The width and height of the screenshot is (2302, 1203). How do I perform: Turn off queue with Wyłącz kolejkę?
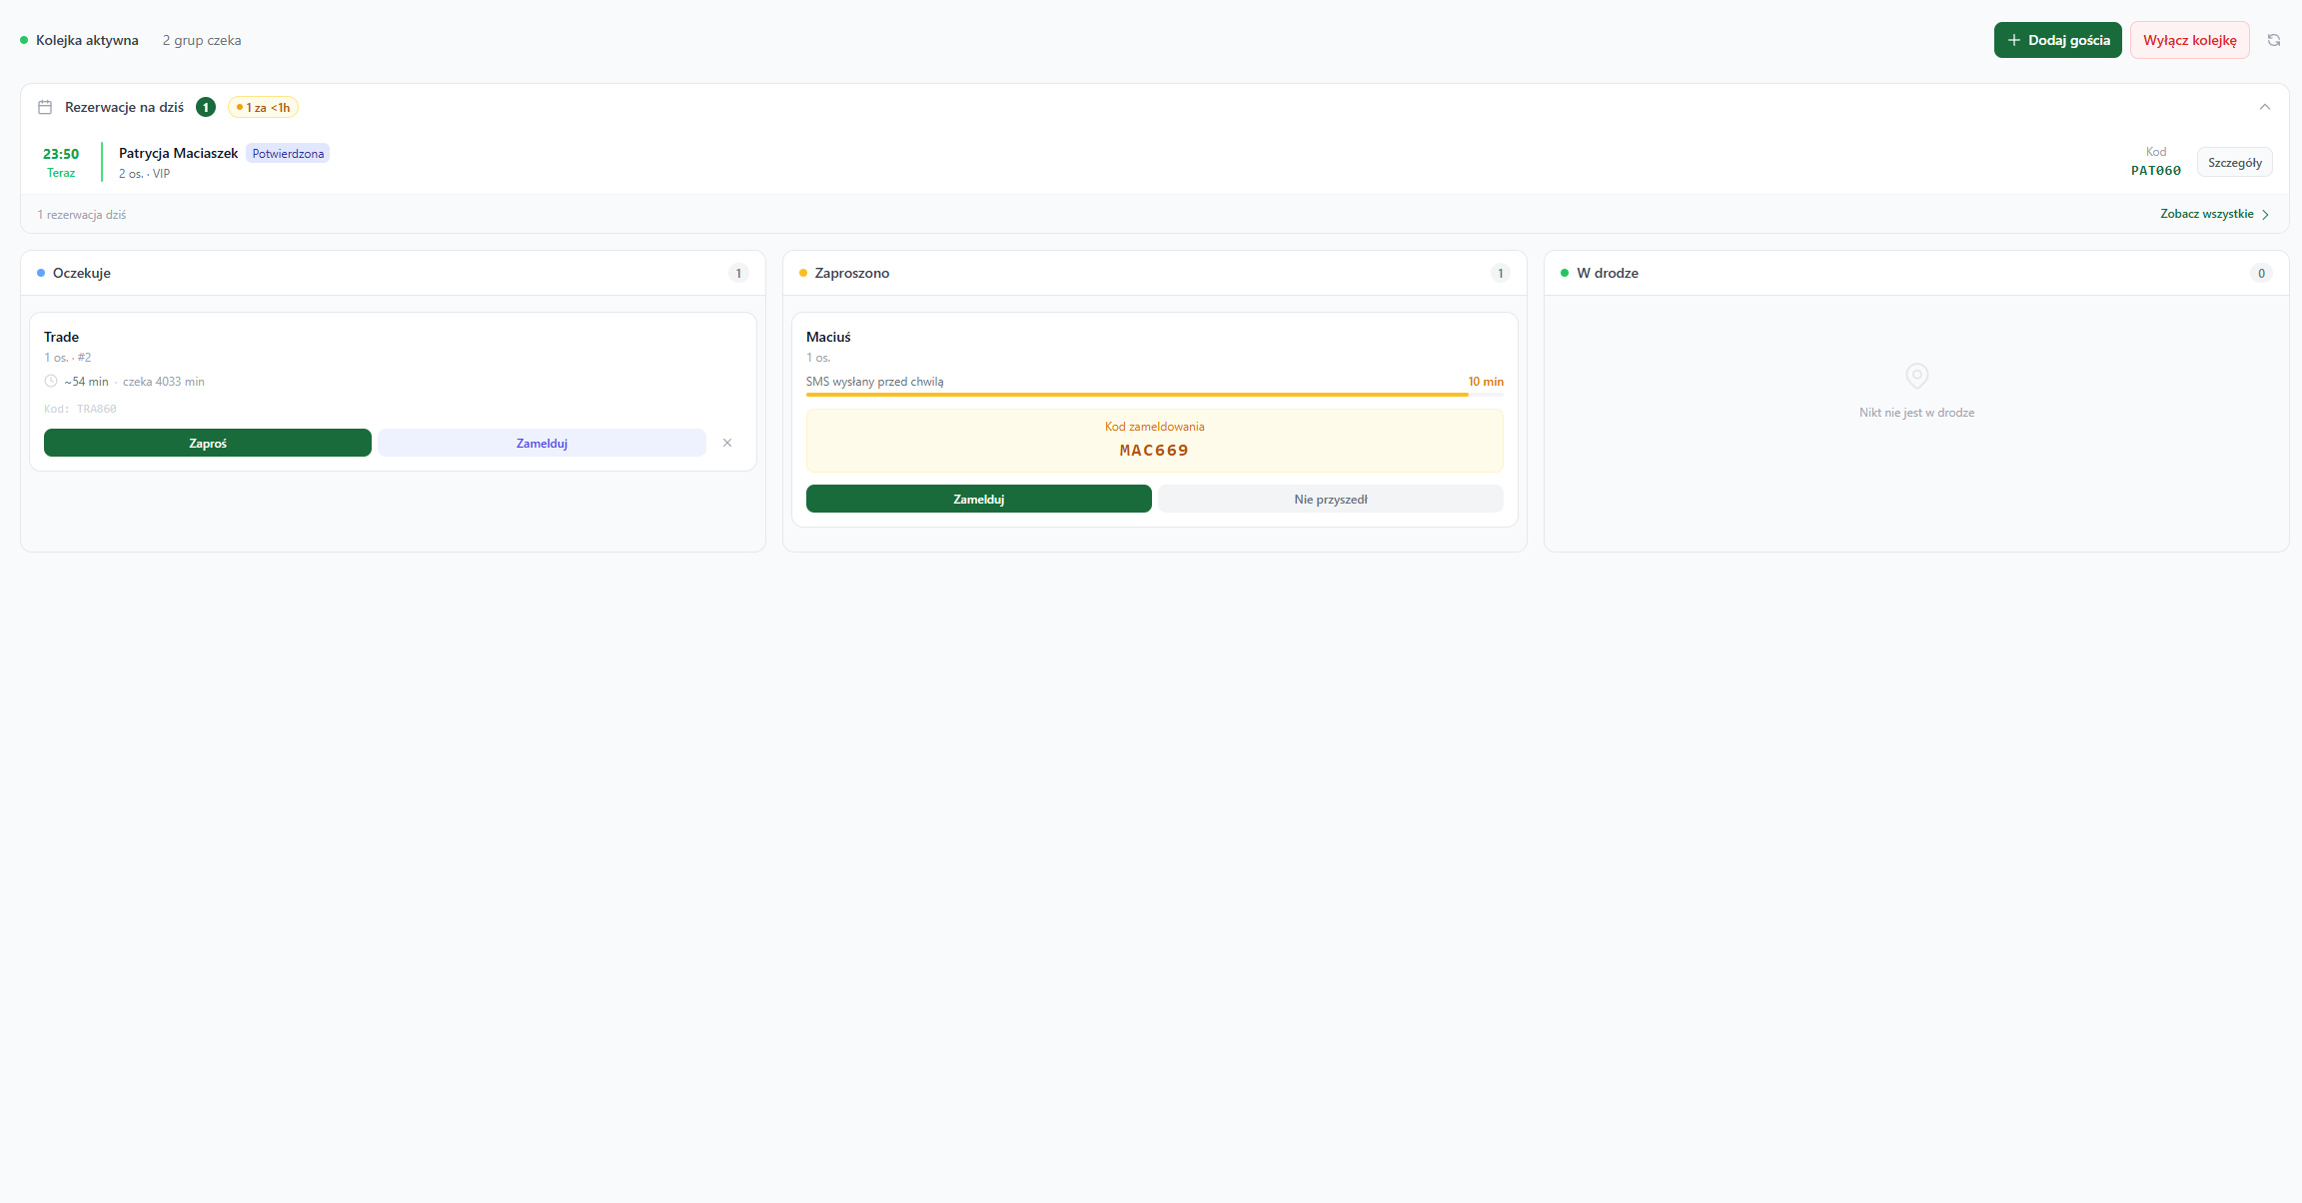2189,40
